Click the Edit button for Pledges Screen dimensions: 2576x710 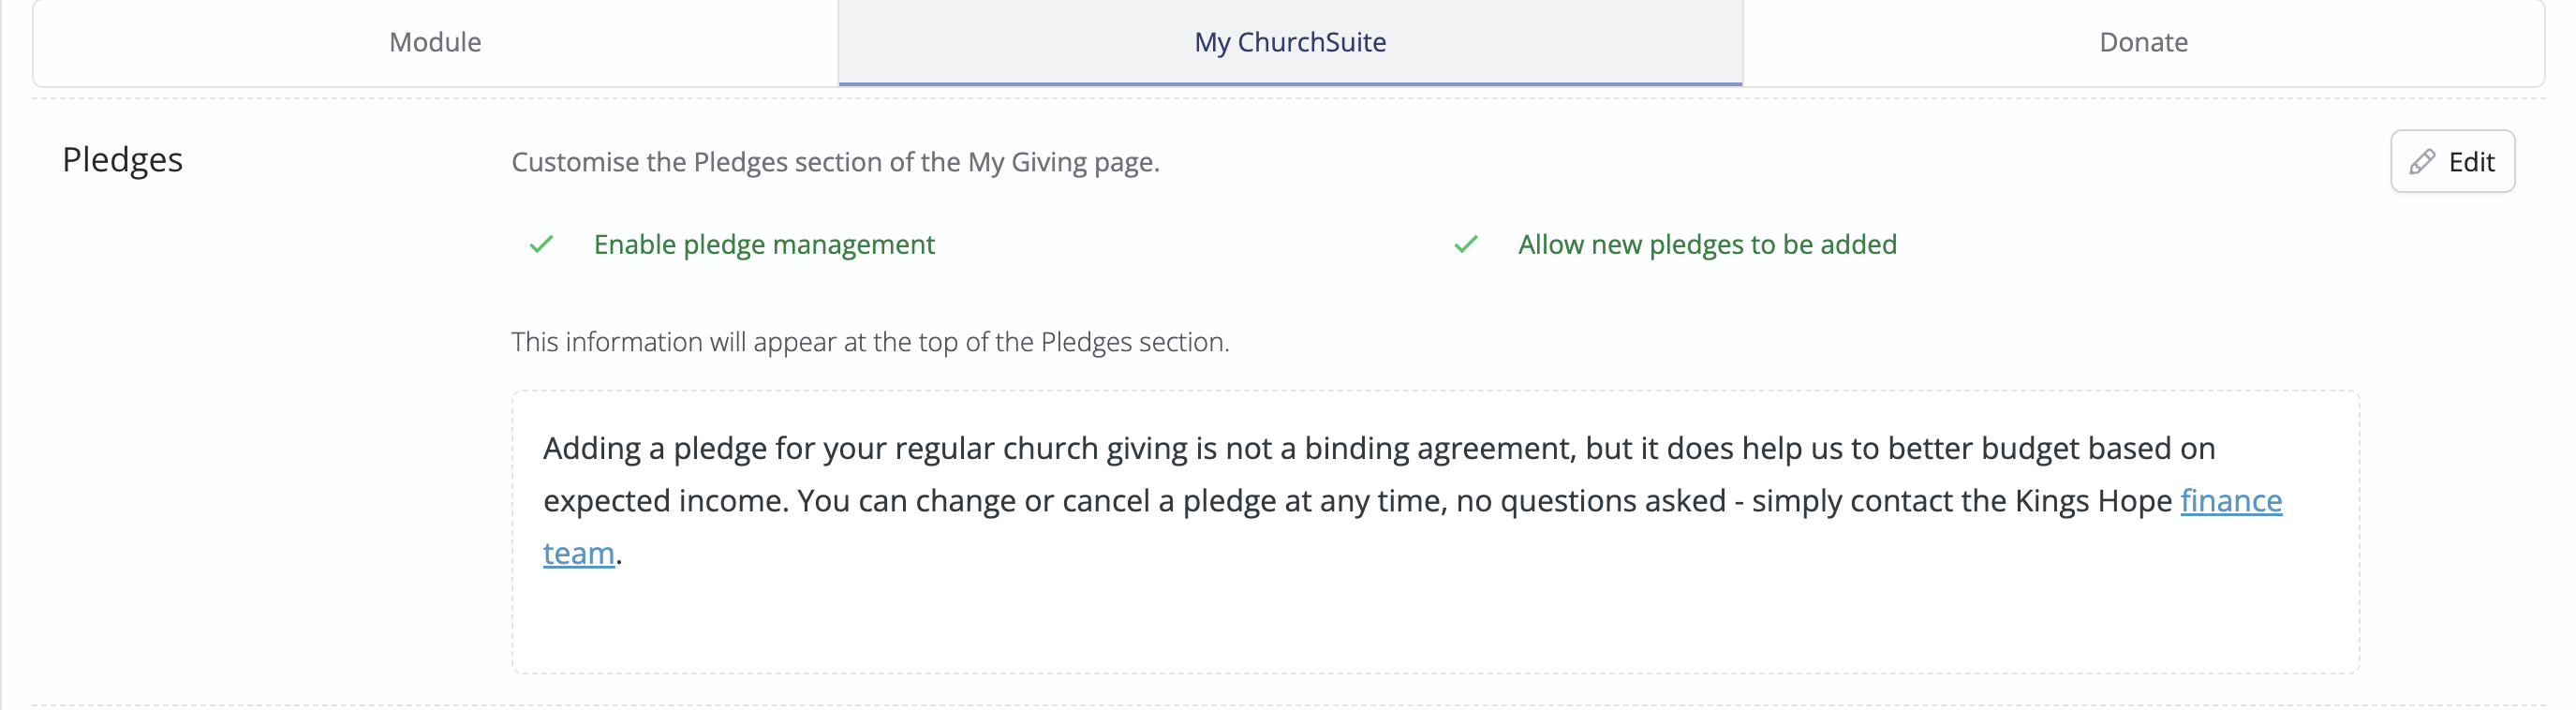coord(2452,161)
